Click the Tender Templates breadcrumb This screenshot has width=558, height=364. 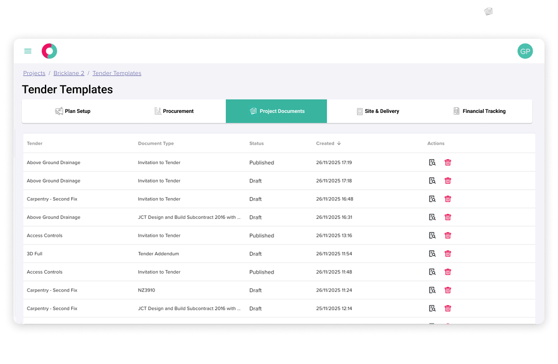[x=117, y=73]
